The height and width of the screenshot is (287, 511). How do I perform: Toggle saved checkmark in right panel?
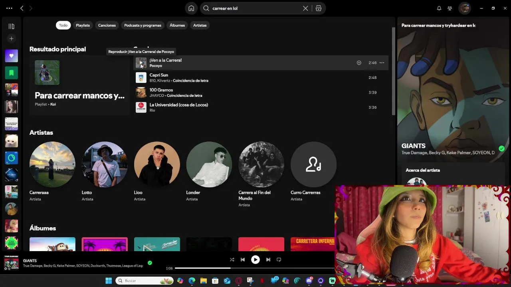tap(501, 149)
